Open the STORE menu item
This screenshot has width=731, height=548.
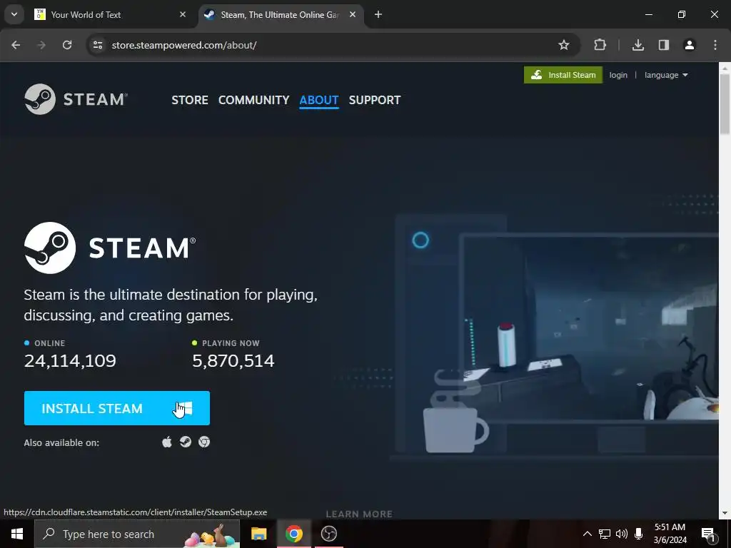[190, 100]
